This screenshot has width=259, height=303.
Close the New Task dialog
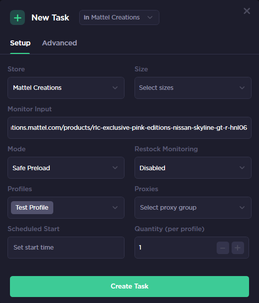[x=247, y=11]
